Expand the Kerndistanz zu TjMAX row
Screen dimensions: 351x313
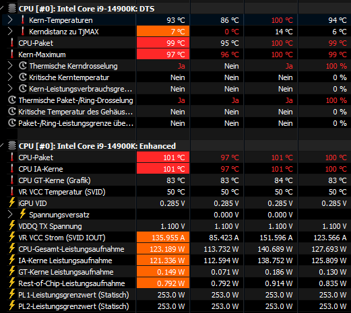click(10, 32)
